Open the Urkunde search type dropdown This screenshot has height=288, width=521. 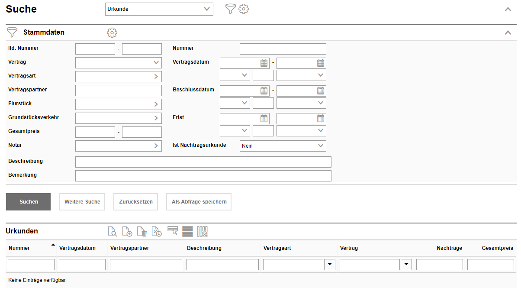click(x=159, y=9)
